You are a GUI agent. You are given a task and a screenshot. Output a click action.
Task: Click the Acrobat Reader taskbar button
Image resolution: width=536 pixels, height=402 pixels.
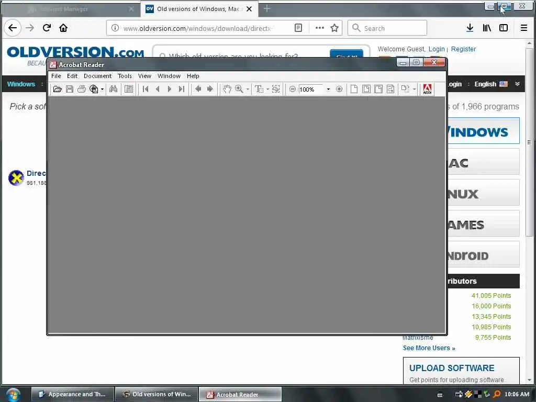tap(240, 395)
